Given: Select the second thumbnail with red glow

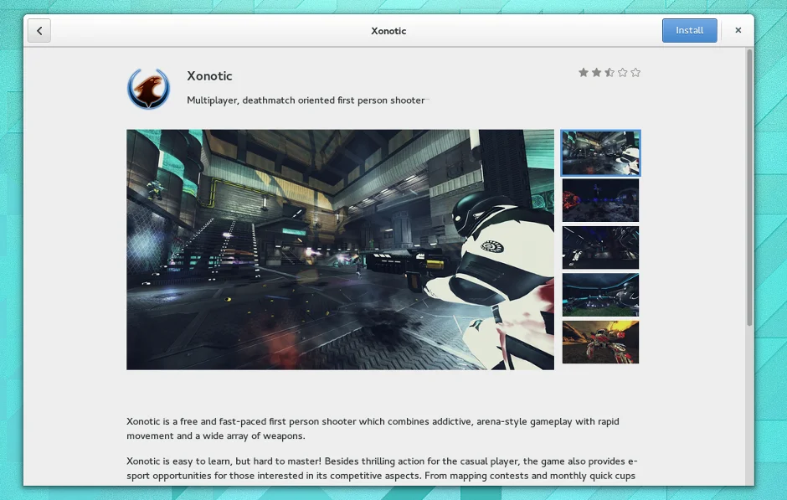Looking at the screenshot, I should (x=600, y=200).
